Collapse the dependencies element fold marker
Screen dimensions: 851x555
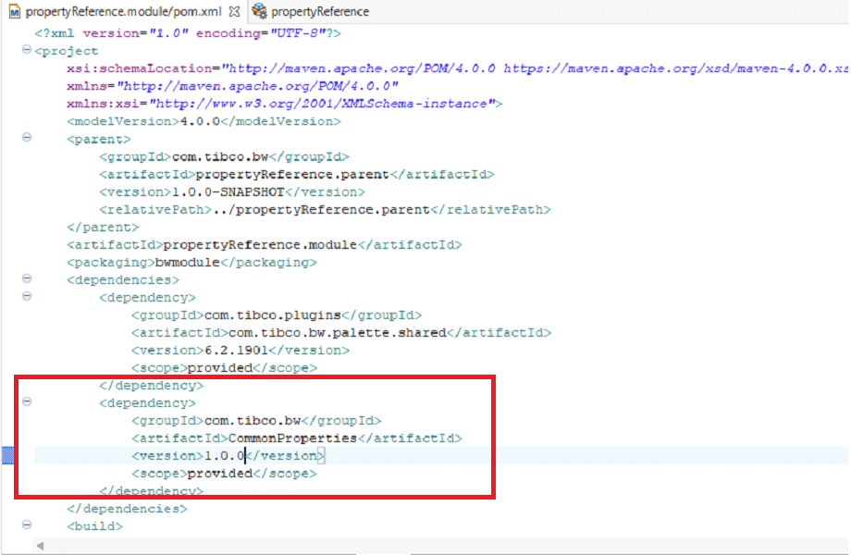tap(27, 278)
